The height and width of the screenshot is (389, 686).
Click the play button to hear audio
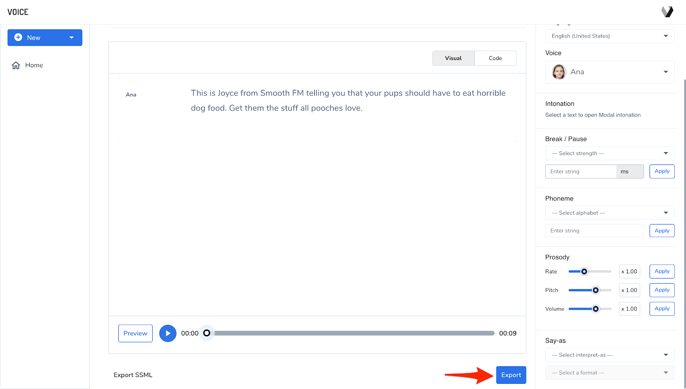coord(168,333)
